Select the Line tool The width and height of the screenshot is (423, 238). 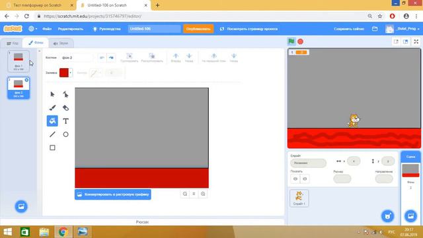click(52, 134)
